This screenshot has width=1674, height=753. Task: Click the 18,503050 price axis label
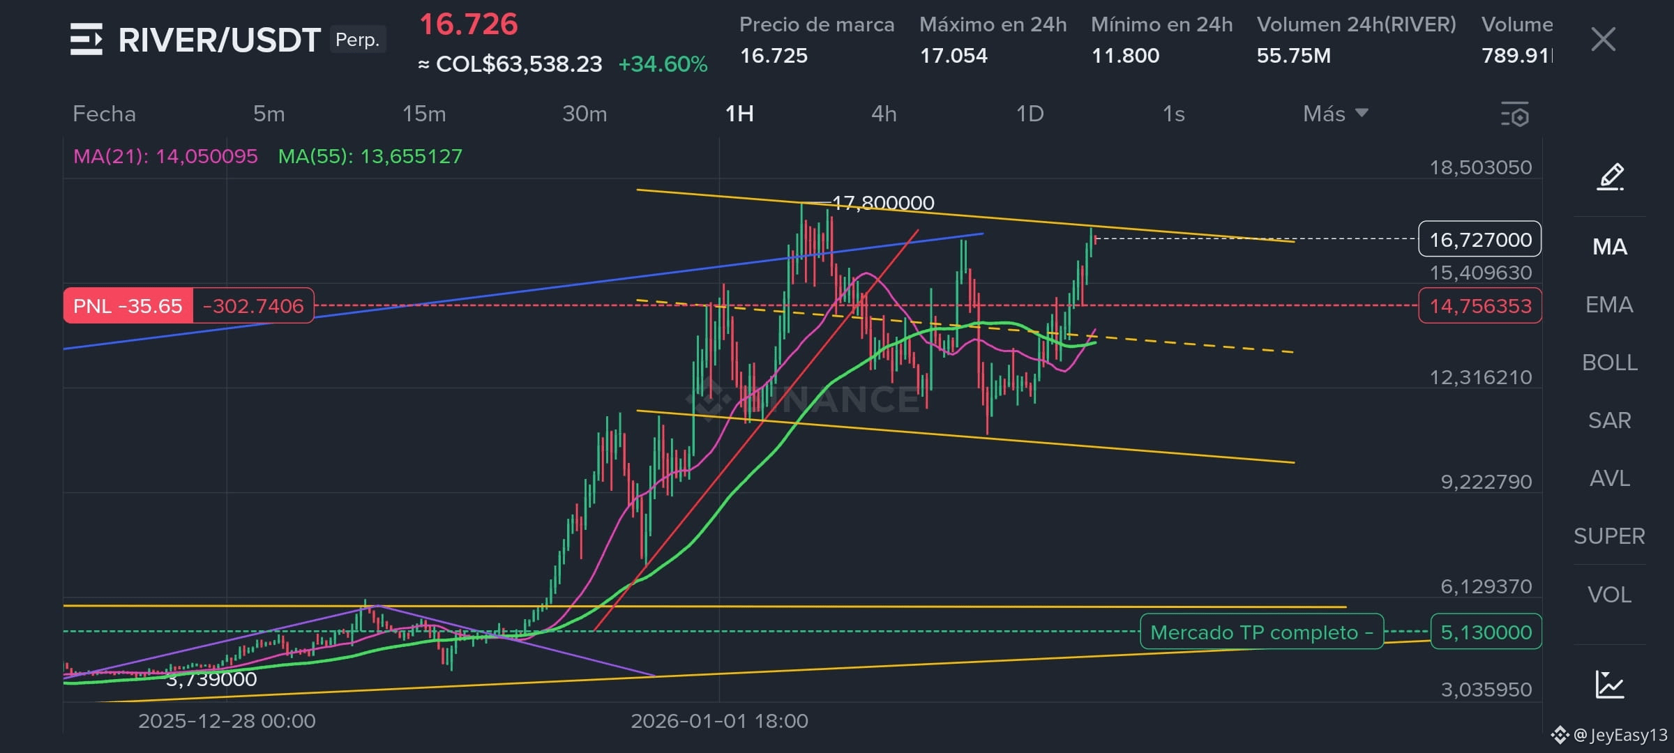point(1481,167)
